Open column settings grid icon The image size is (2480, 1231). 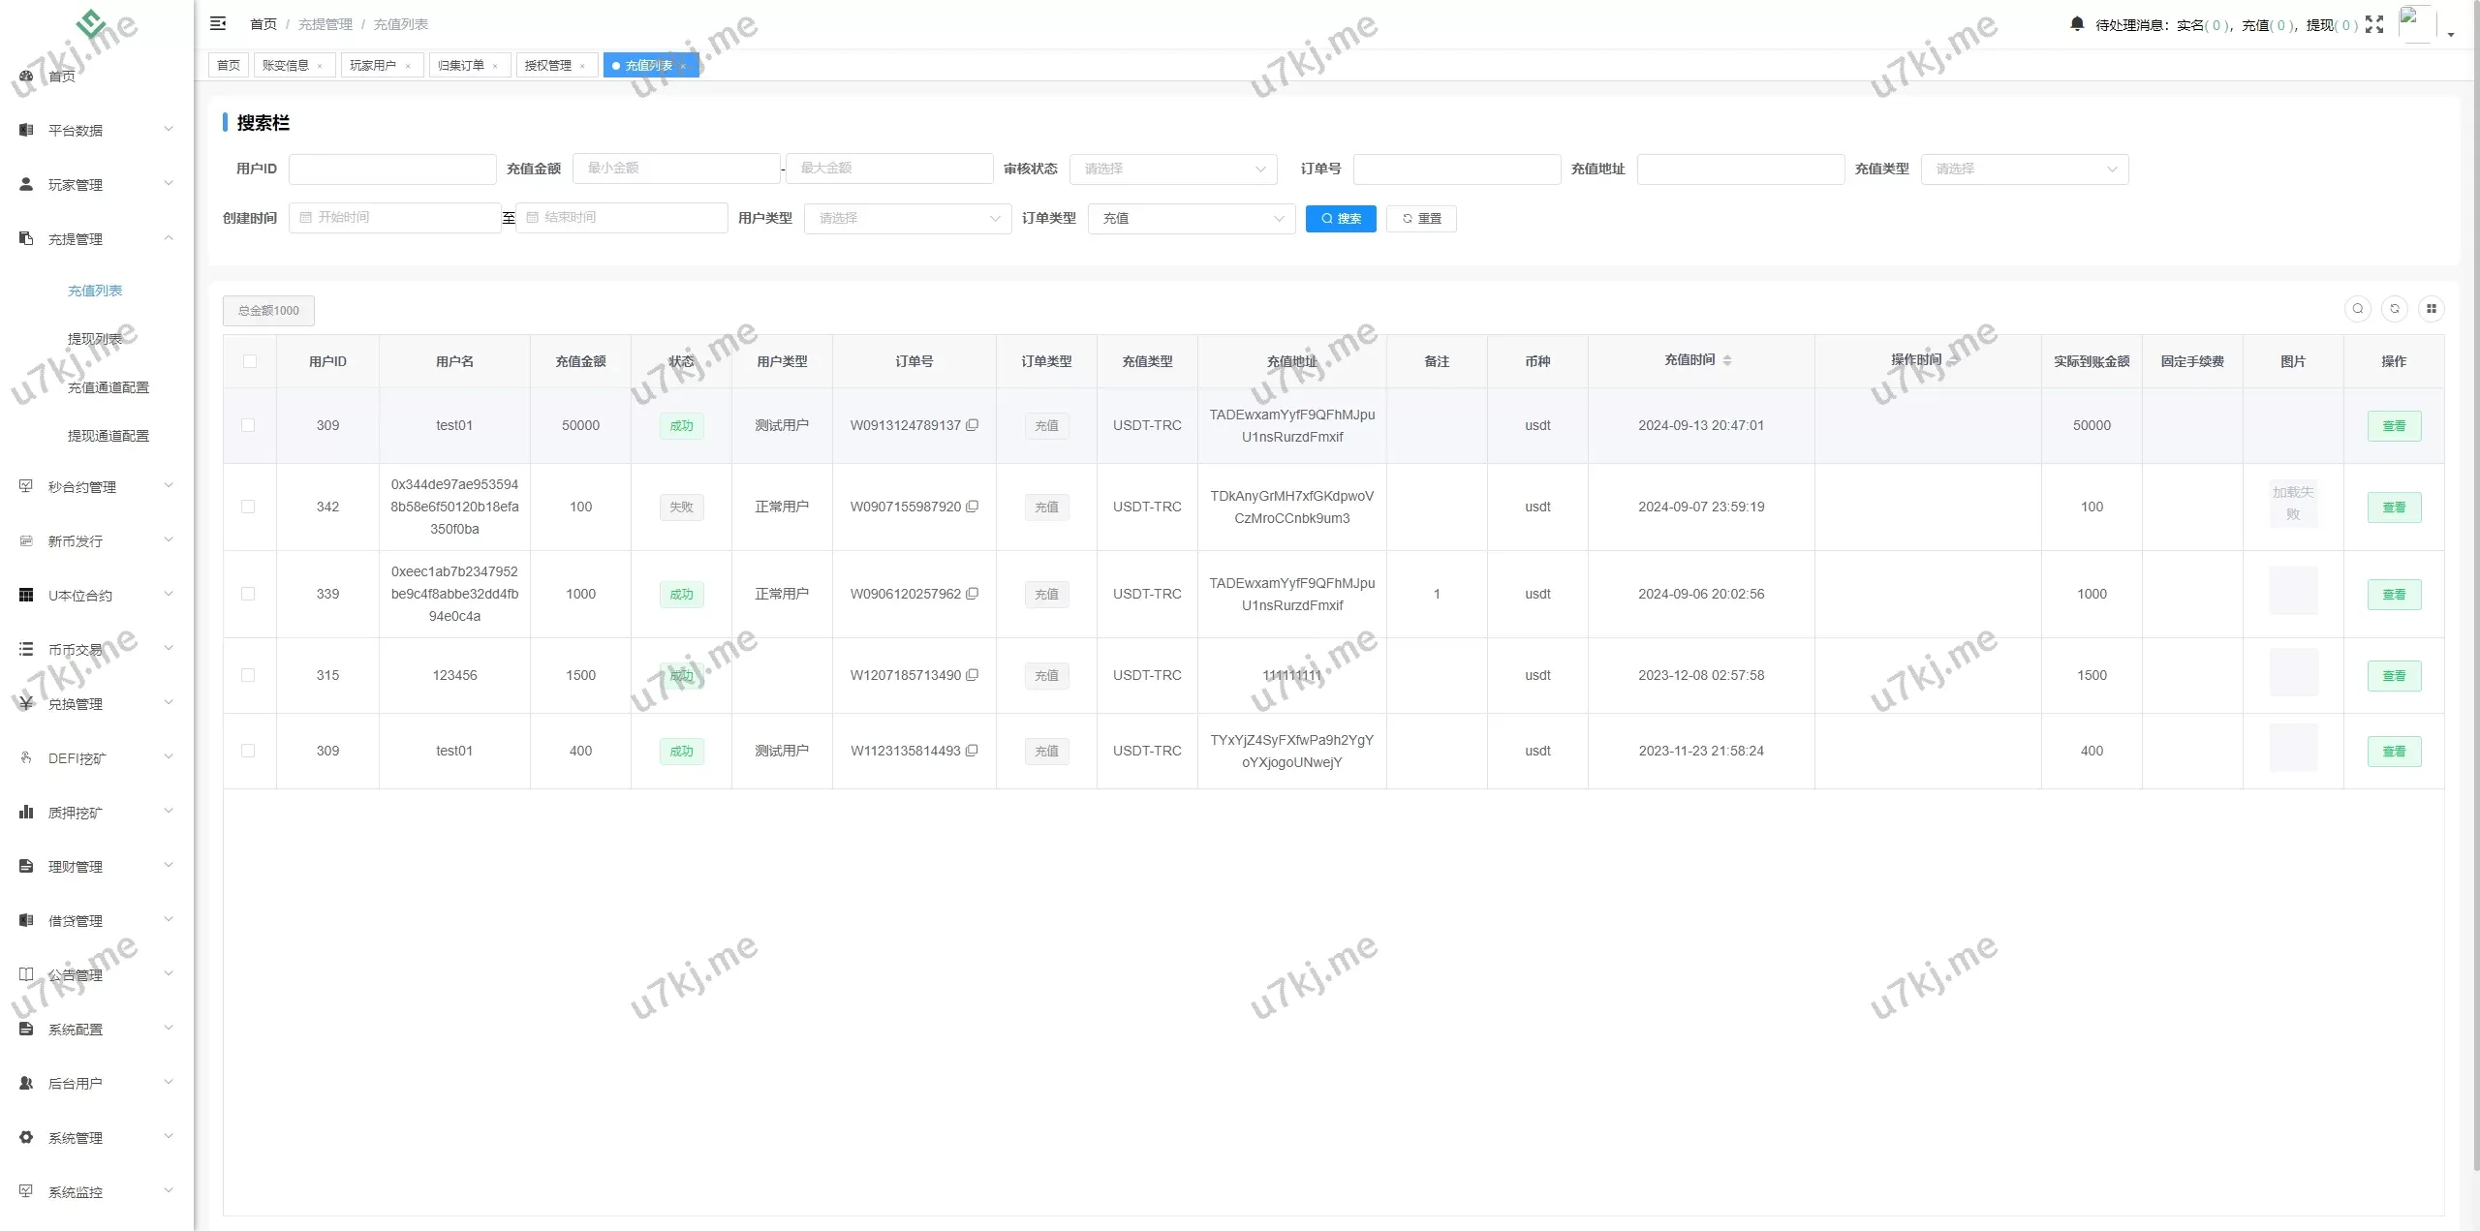point(2431,309)
